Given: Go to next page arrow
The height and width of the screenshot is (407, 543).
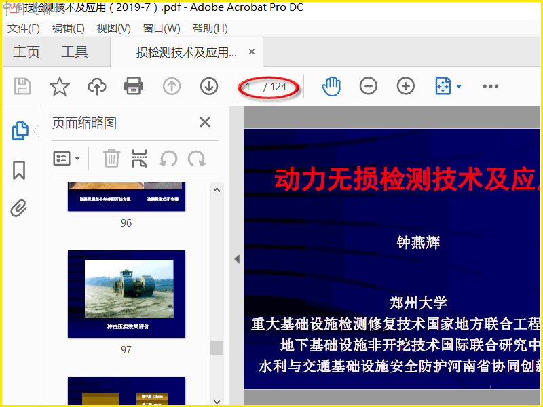Looking at the screenshot, I should (x=209, y=86).
